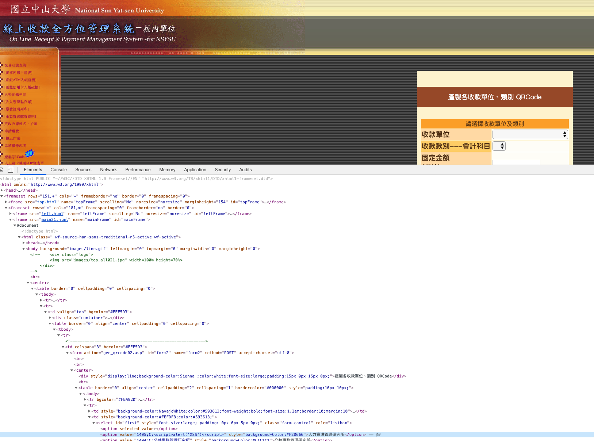Screen dimensions: 594x441
Task: Expand the div class="container" node
Action: click(50, 318)
